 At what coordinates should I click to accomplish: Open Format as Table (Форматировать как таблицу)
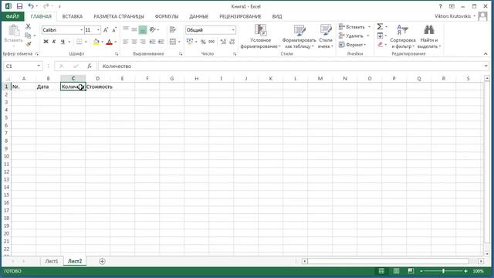(299, 36)
